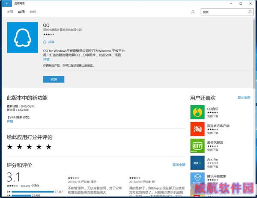257x198 pixels.
Task: Click the 3.1 average rating number
Action: click(13, 177)
